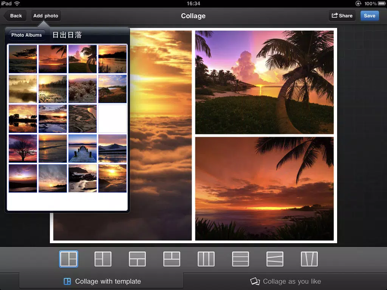The width and height of the screenshot is (387, 290).
Task: Choose the icy lake sunset thumbnail
Action: coord(53,119)
